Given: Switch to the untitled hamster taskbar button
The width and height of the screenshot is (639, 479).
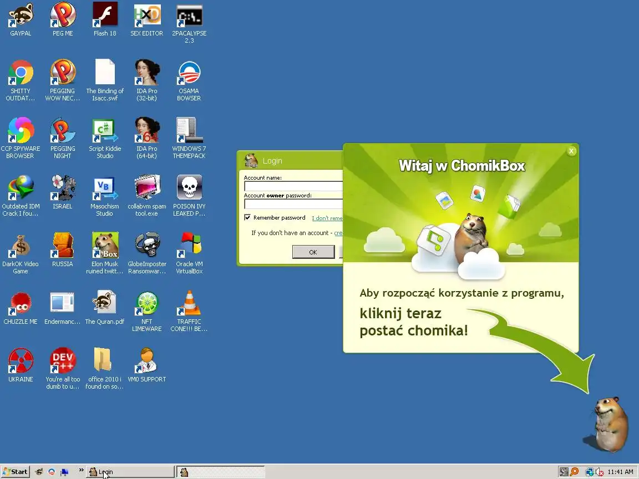Looking at the screenshot, I should [221, 472].
